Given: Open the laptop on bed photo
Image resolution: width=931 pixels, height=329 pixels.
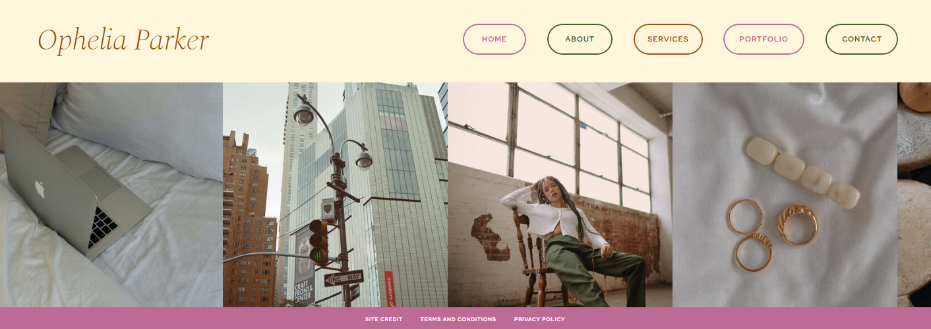Looking at the screenshot, I should click(x=111, y=194).
